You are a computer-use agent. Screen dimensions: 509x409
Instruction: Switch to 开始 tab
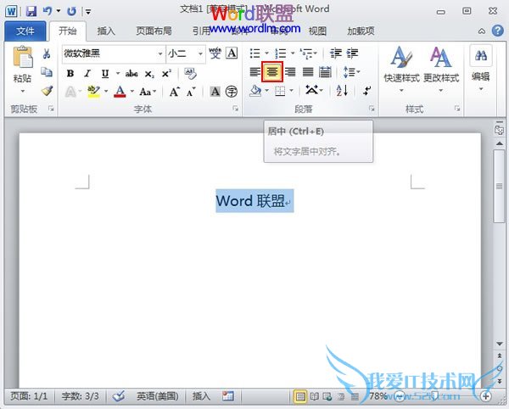pos(68,31)
